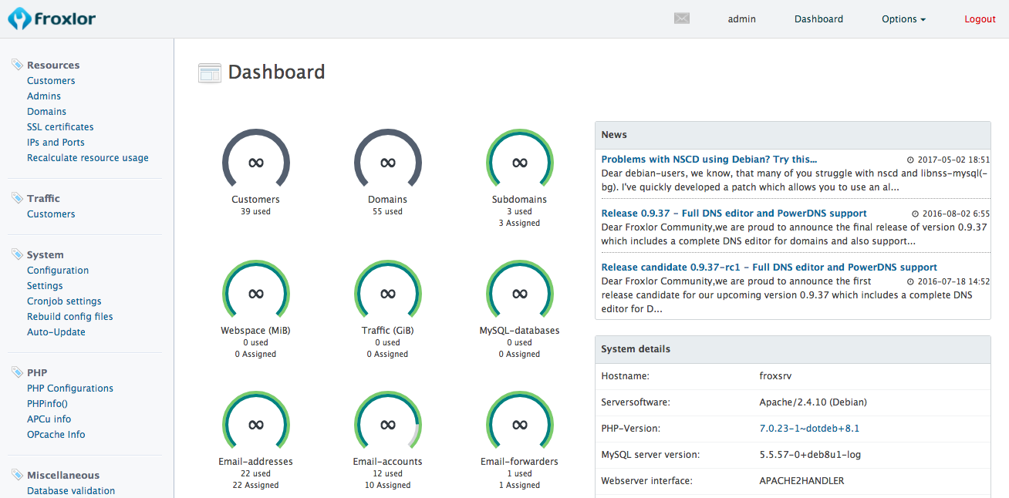
Task: Click the Miscellaneous section tag icon
Action: click(x=17, y=475)
